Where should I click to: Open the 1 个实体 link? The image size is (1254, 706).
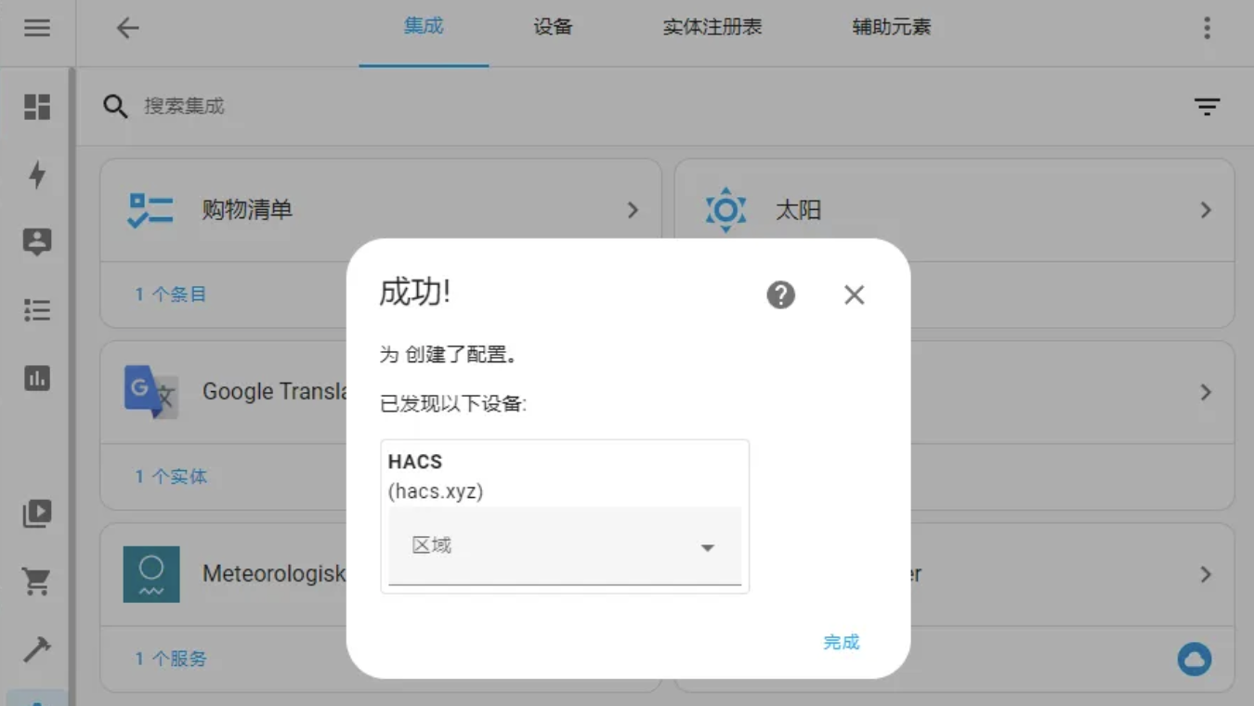pyautogui.click(x=170, y=477)
